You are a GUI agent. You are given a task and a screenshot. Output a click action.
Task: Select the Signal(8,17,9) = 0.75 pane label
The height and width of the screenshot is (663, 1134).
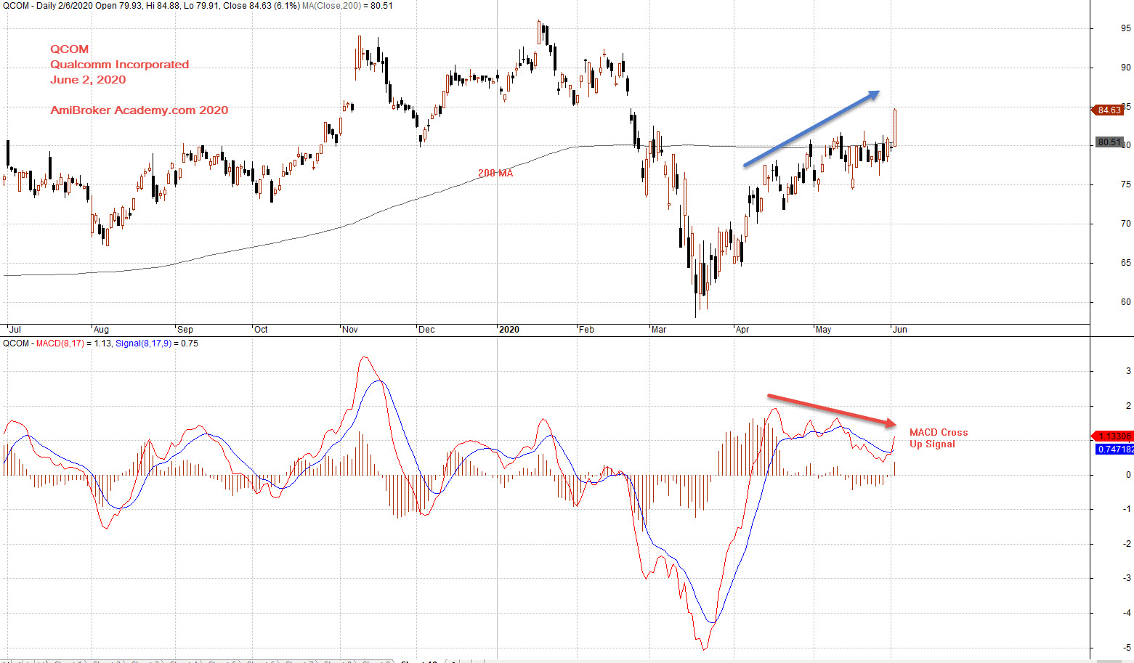tap(157, 343)
